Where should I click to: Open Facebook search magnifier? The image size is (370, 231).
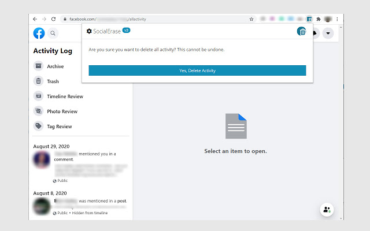pyautogui.click(x=53, y=33)
